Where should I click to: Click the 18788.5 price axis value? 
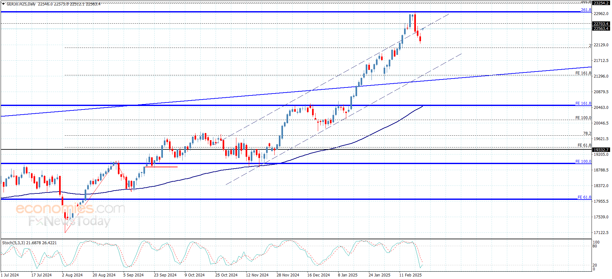(x=601, y=170)
